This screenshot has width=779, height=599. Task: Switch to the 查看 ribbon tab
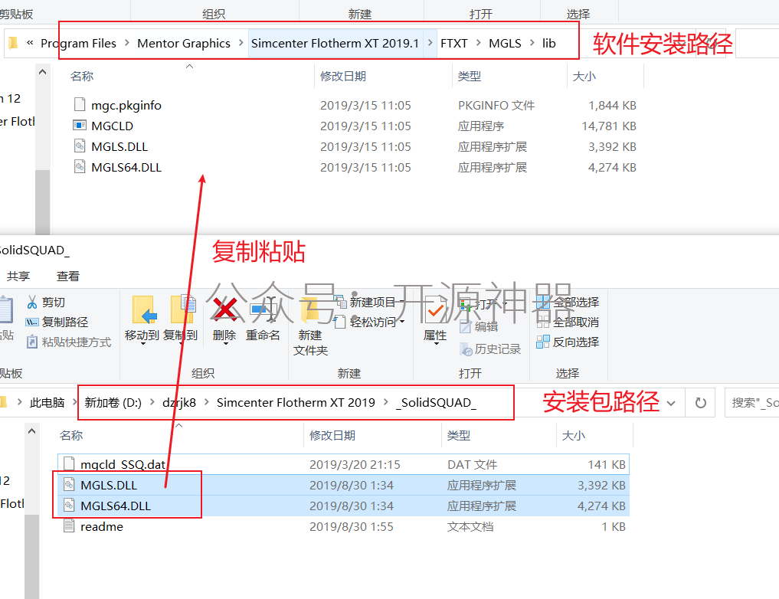[x=68, y=277]
